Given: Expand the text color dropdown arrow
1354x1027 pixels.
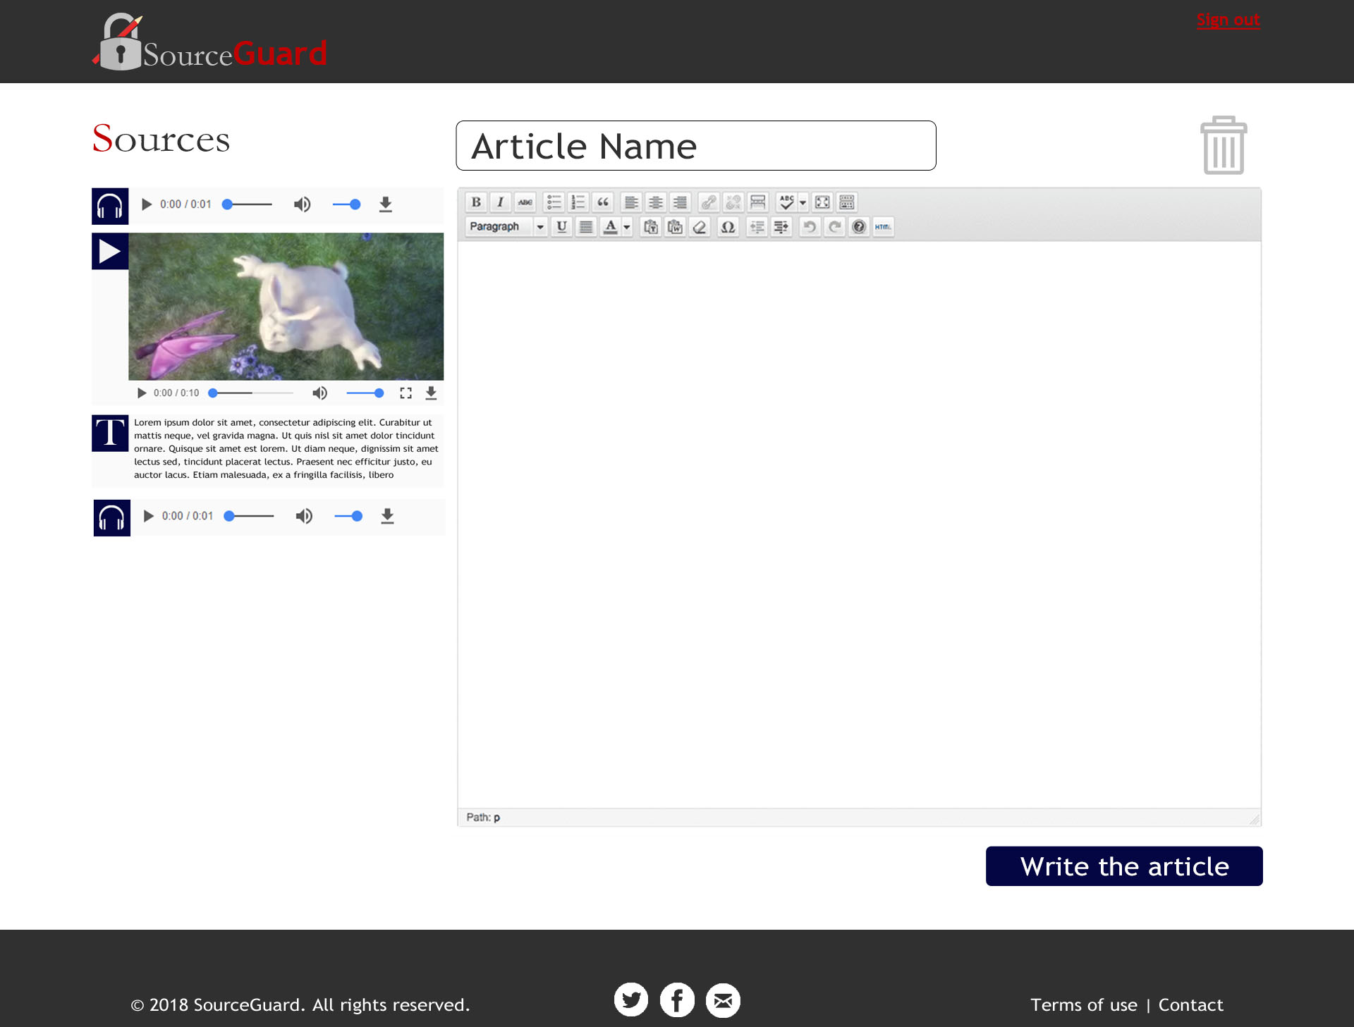Looking at the screenshot, I should [626, 227].
